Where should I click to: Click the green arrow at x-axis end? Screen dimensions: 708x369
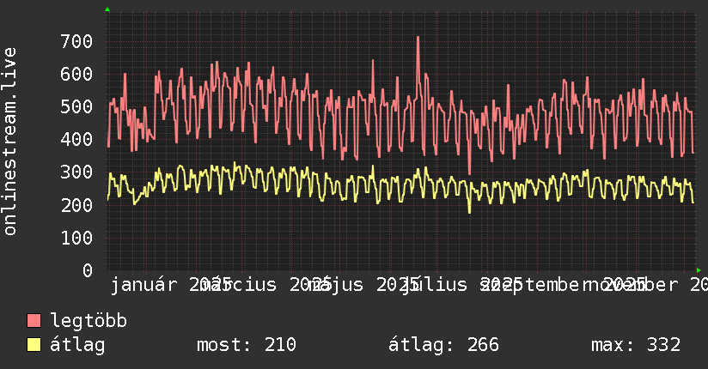coord(699,270)
